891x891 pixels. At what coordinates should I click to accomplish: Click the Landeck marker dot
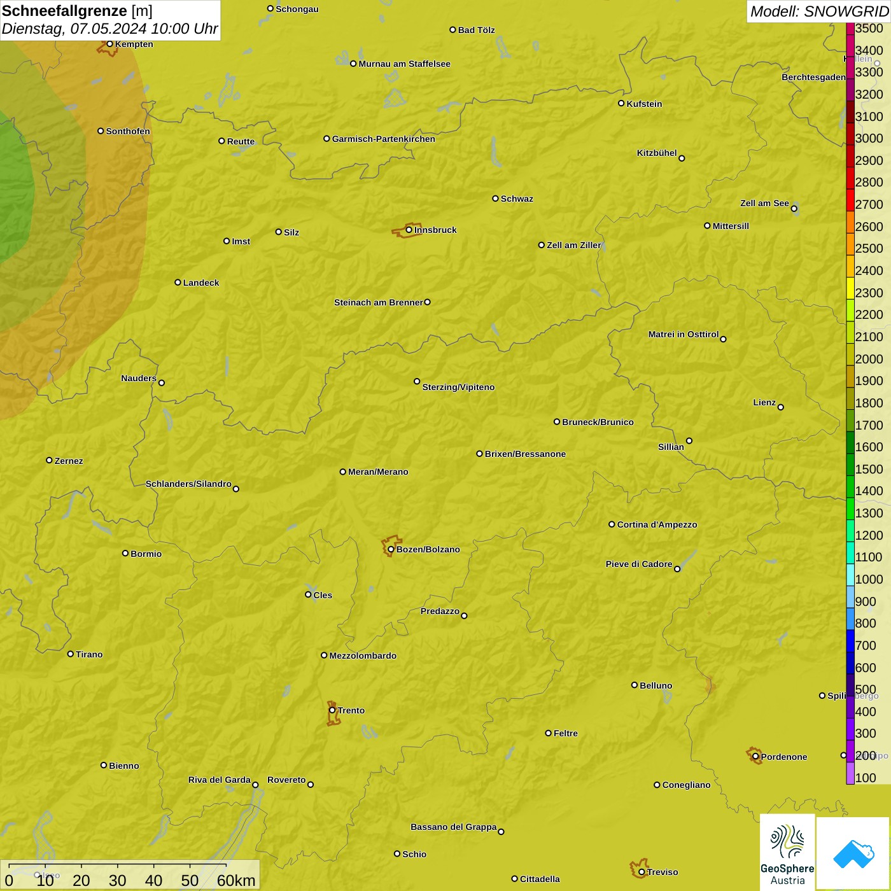tap(178, 283)
